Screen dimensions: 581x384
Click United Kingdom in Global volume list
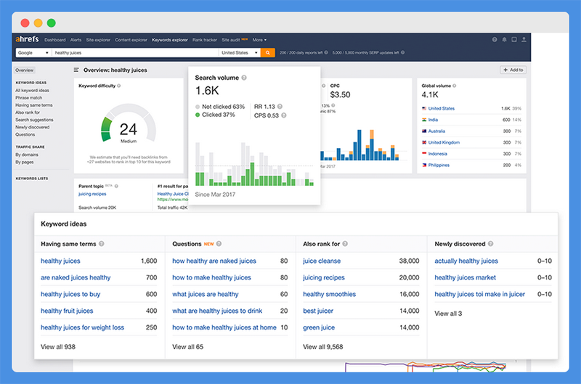click(x=444, y=142)
